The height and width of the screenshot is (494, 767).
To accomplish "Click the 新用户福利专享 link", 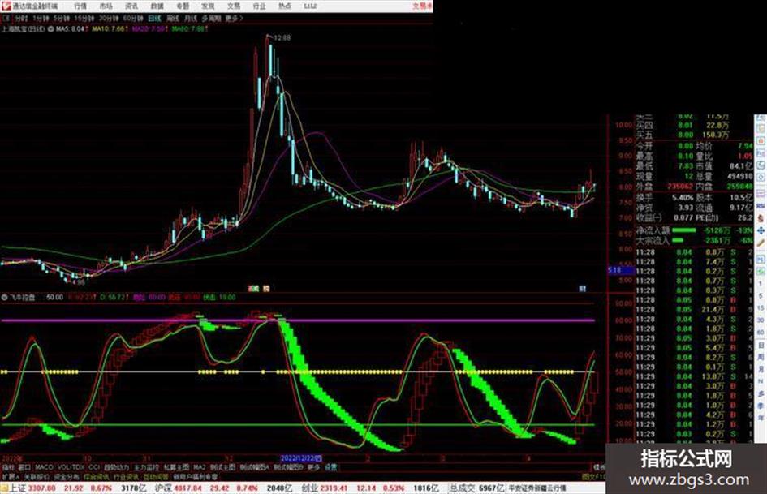I will 196,476.
